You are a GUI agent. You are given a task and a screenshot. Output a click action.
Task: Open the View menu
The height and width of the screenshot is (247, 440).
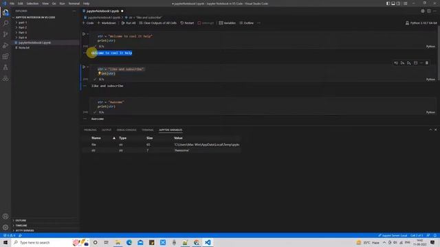(45, 3)
